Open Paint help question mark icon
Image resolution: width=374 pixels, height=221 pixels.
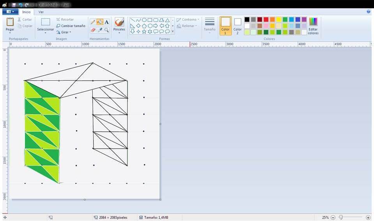369,11
